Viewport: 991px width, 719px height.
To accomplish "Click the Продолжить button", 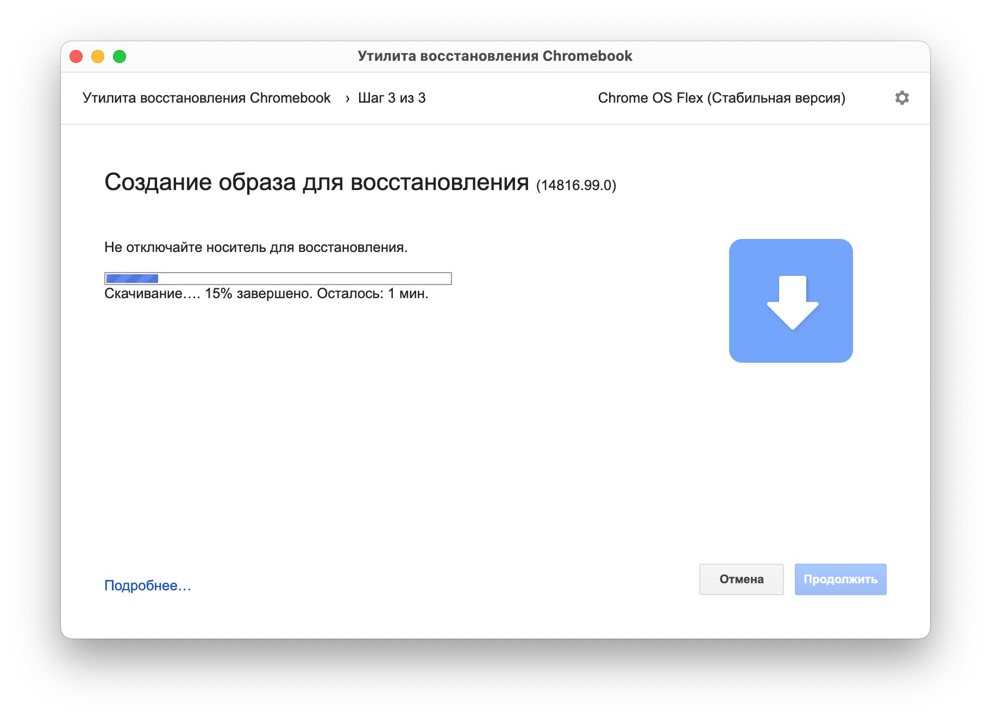I will pos(841,579).
